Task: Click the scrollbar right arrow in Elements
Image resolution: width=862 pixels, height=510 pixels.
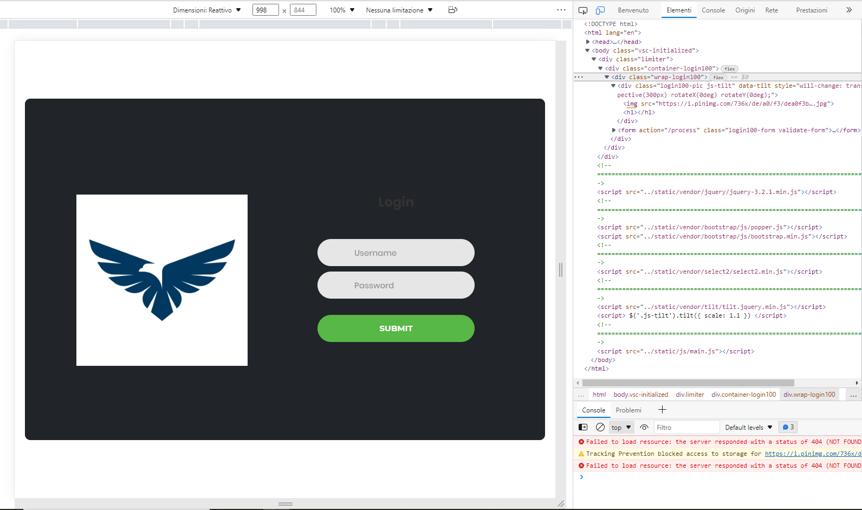Action: click(x=857, y=383)
